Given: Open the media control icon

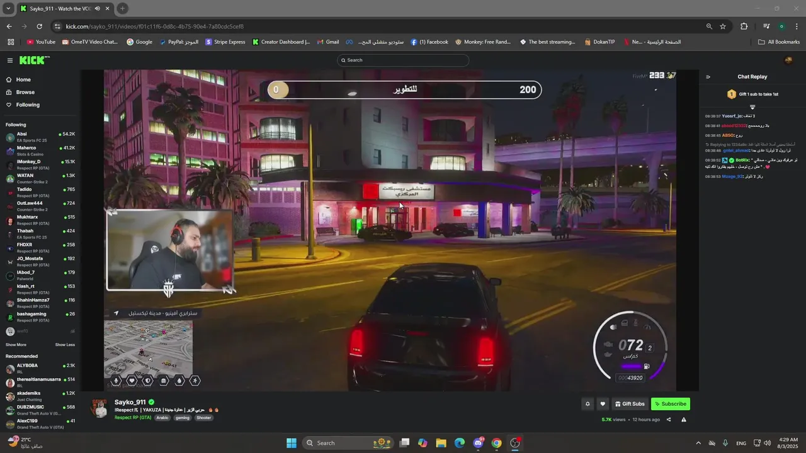Looking at the screenshot, I should click(766, 26).
